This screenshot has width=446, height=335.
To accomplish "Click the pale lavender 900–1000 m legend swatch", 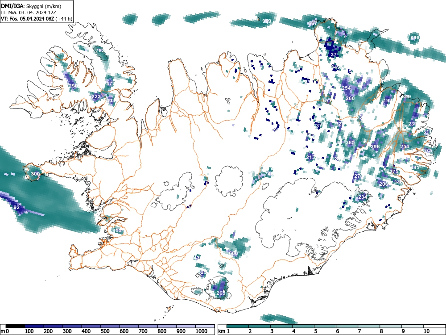I will click(186, 326).
